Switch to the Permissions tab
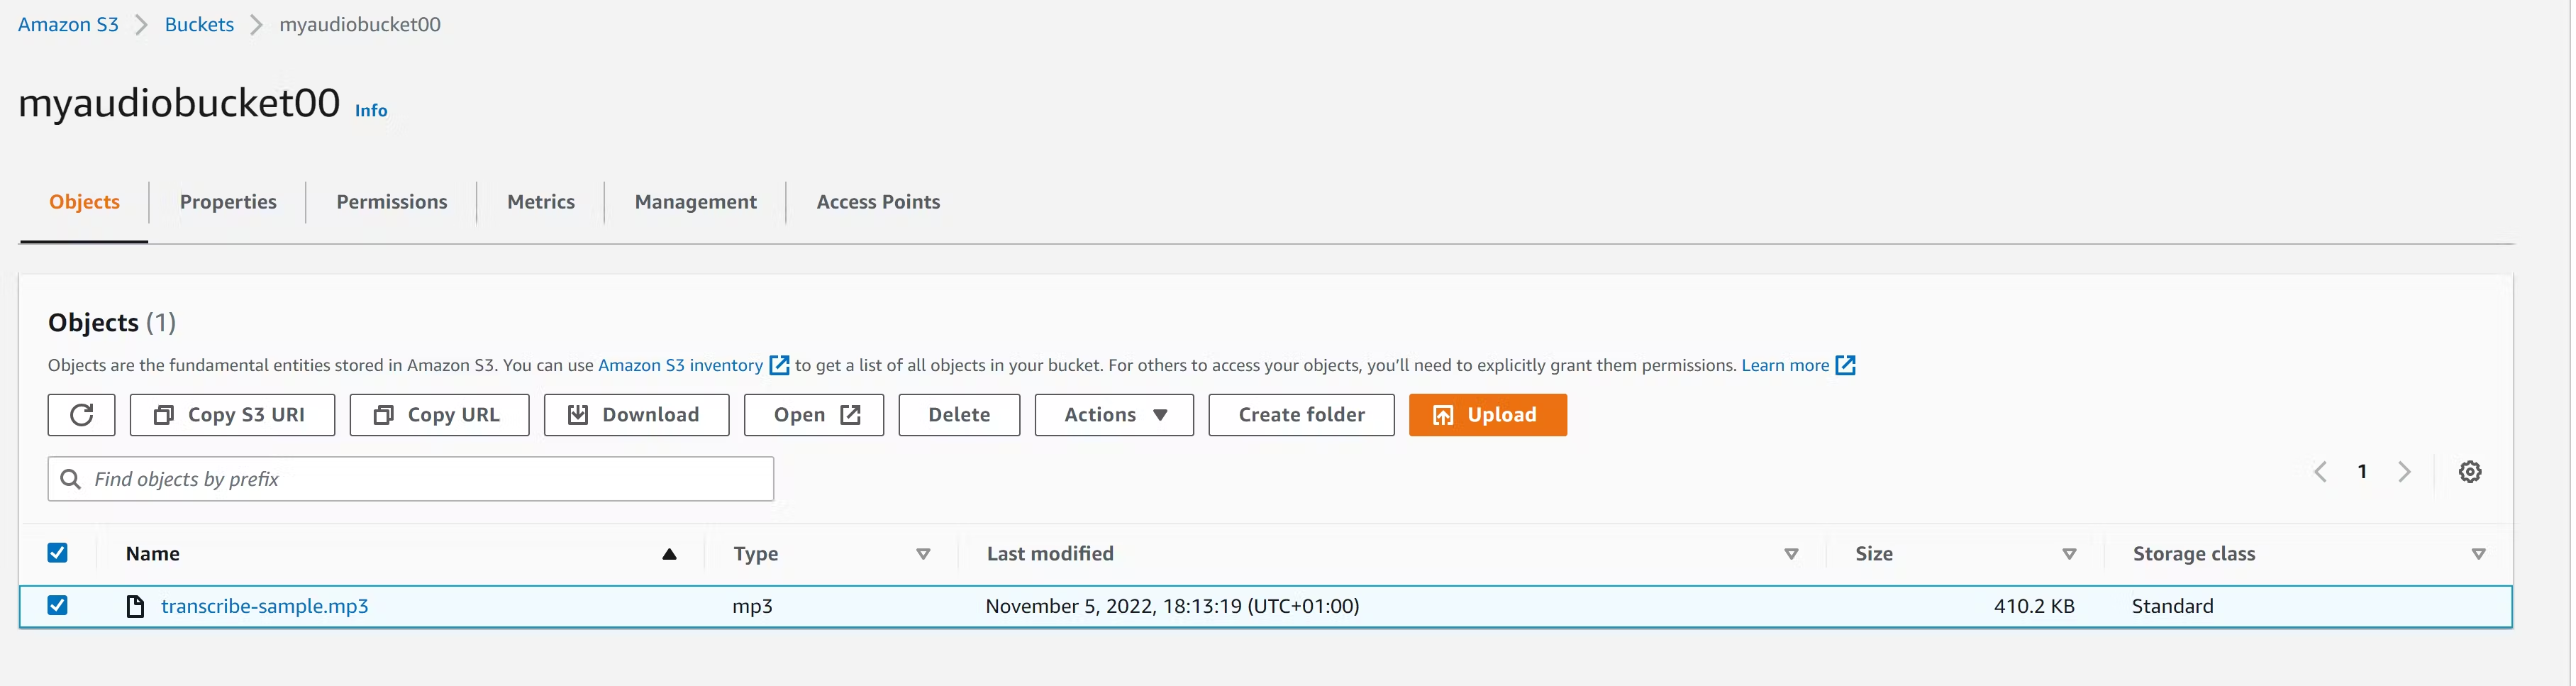This screenshot has height=686, width=2576. [x=392, y=202]
